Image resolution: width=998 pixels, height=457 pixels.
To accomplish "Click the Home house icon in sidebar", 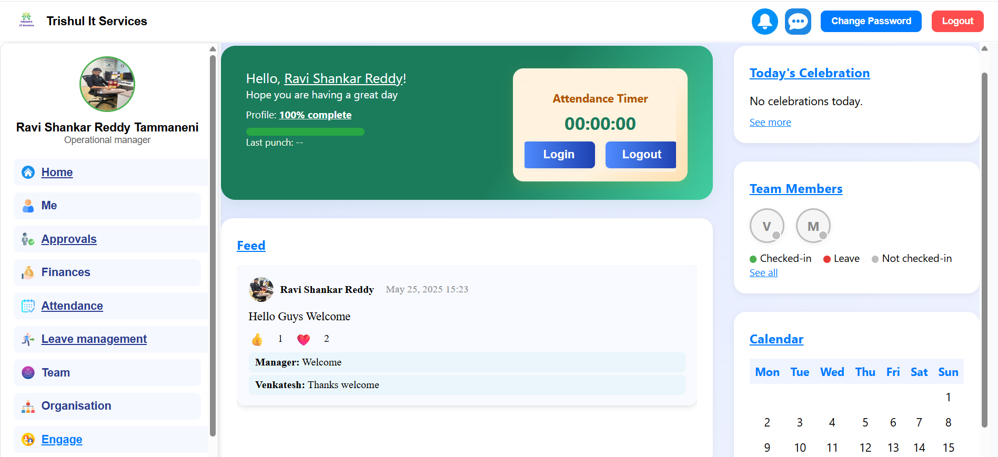I will coord(28,172).
